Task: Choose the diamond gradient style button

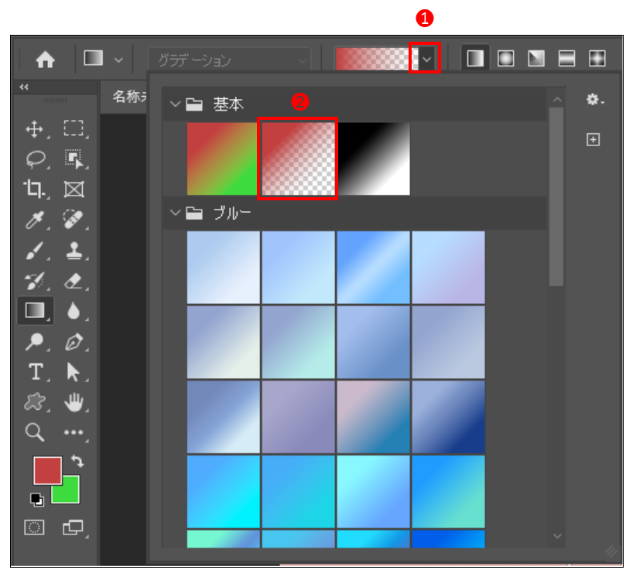Action: pyautogui.click(x=597, y=59)
